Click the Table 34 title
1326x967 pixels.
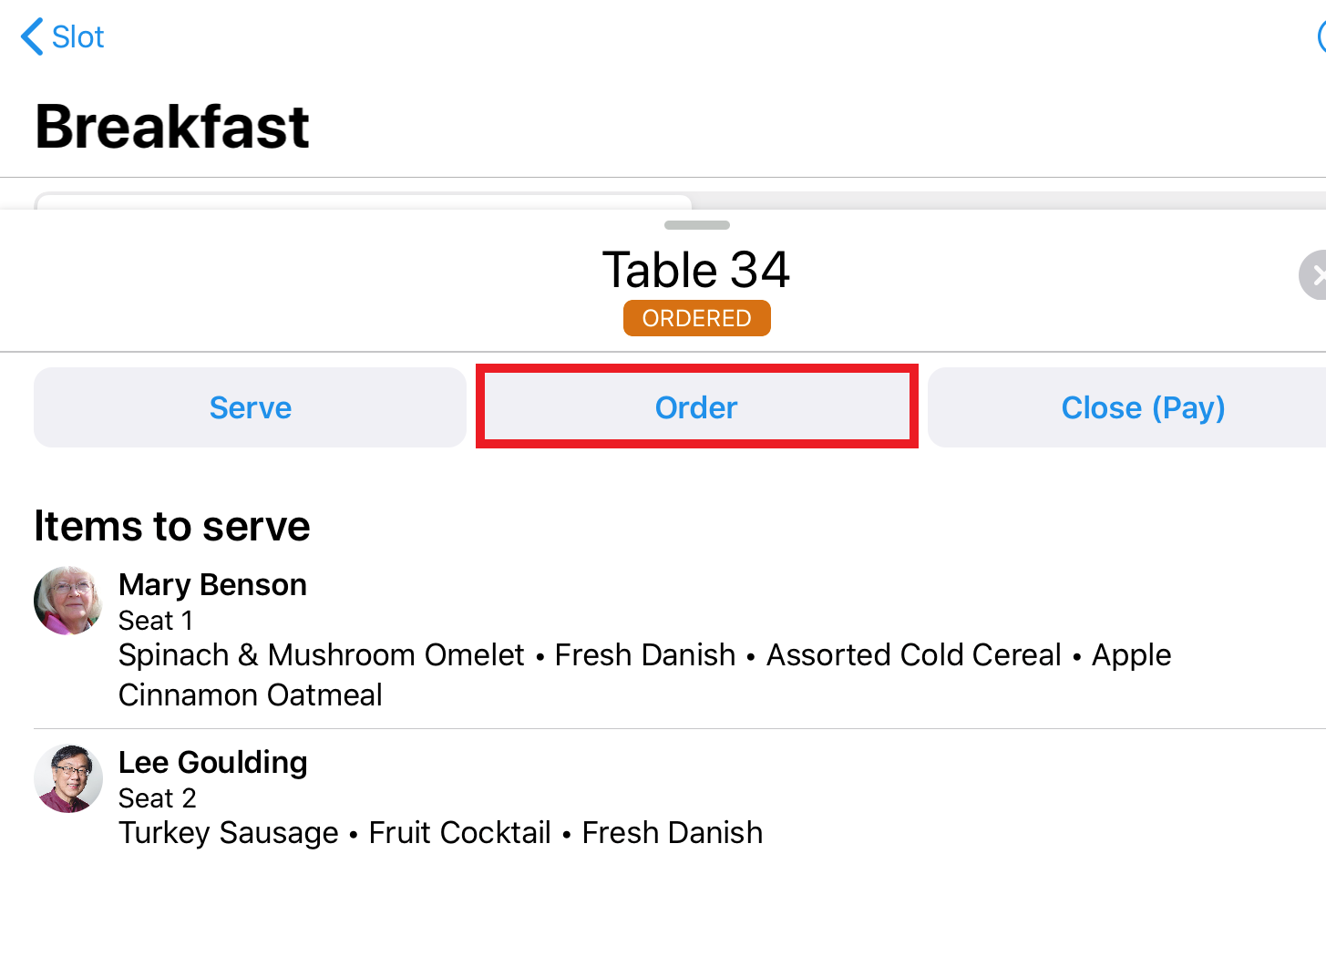pos(696,270)
